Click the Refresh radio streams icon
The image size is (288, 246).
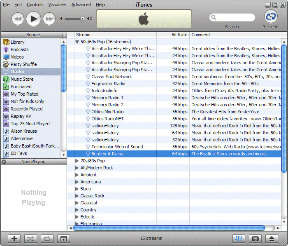pos(270,17)
